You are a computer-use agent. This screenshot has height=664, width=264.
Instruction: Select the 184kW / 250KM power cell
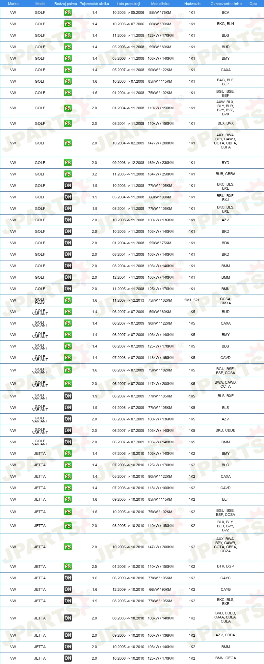pos(161,174)
